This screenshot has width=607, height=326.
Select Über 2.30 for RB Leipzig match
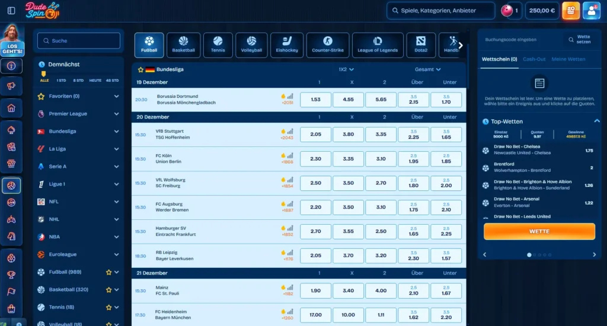(x=413, y=255)
